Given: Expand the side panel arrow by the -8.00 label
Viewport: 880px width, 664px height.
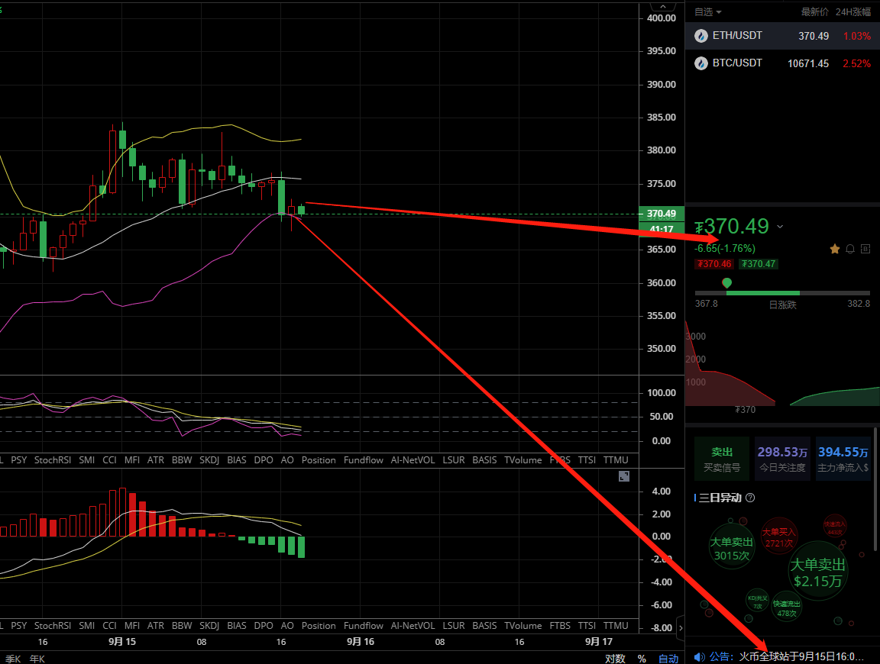Looking at the screenshot, I should [x=681, y=627].
